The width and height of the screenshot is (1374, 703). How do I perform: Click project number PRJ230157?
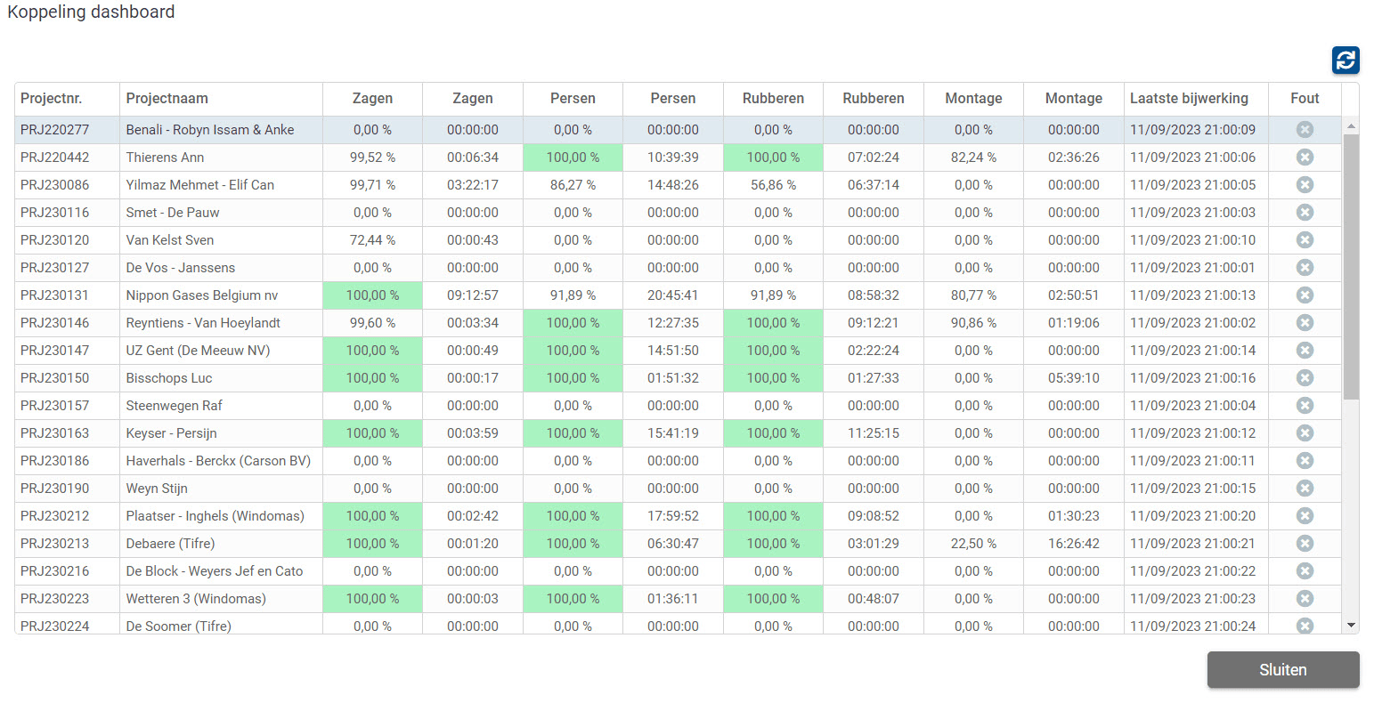pos(55,406)
